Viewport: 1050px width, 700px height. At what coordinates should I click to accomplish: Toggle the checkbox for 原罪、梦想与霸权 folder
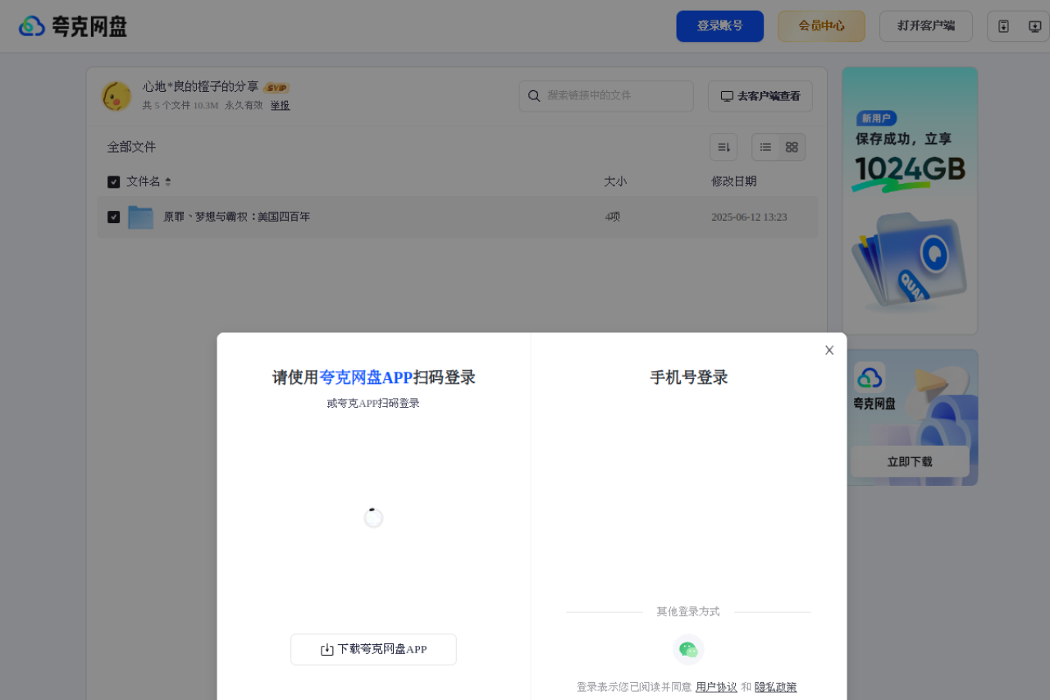point(113,217)
